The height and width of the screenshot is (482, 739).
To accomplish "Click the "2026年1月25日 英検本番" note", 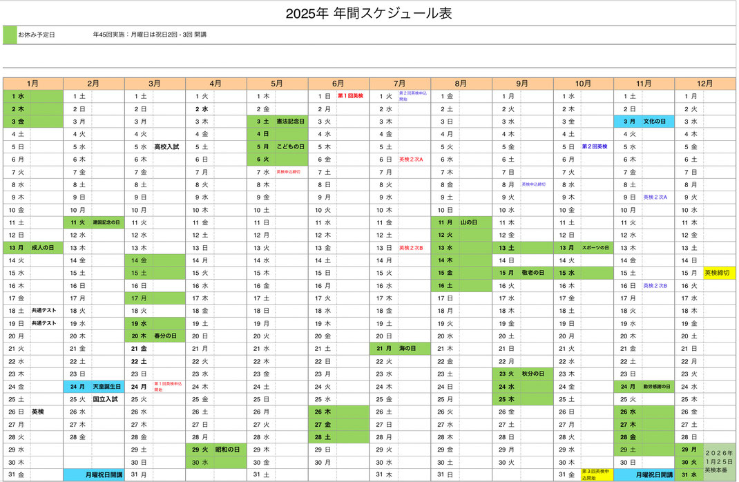I will (719, 462).
